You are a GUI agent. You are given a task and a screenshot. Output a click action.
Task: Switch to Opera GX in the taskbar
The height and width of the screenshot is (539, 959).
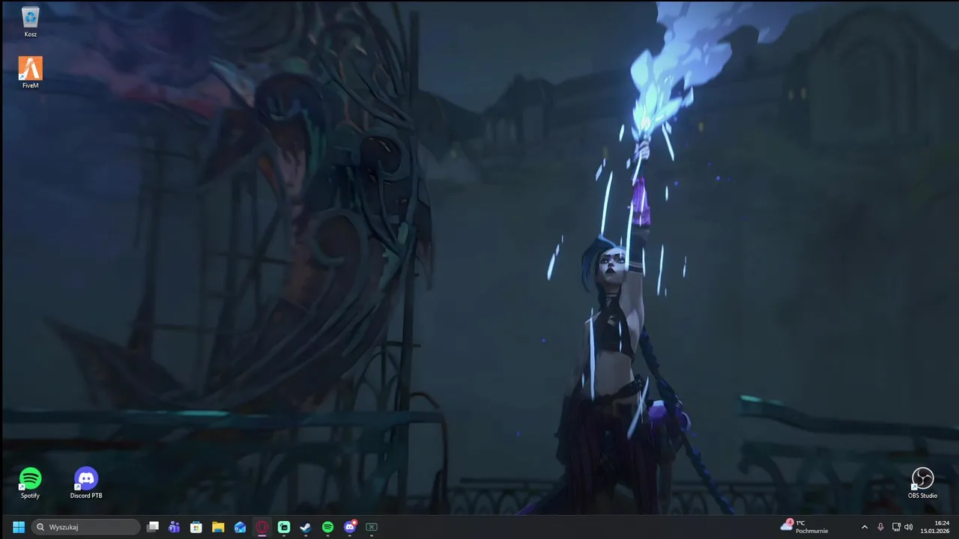(x=262, y=527)
